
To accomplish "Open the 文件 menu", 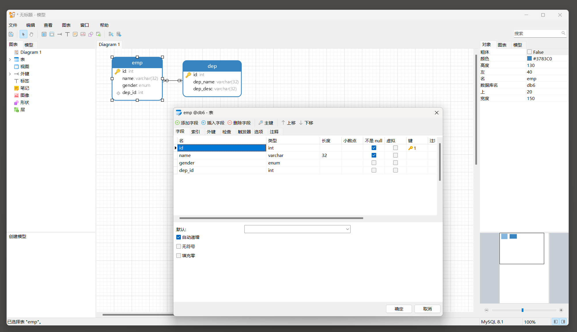I will coord(13,25).
